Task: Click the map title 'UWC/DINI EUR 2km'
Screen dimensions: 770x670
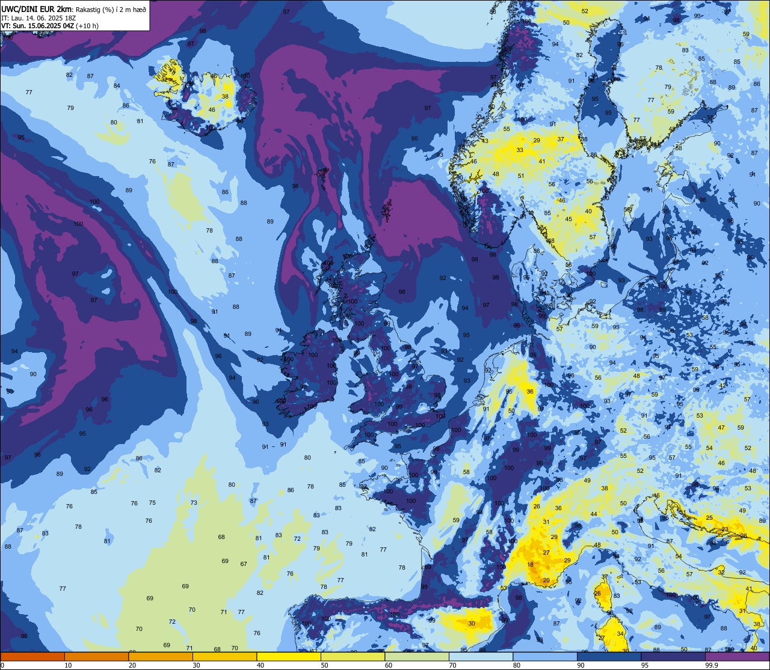Action: (x=36, y=8)
